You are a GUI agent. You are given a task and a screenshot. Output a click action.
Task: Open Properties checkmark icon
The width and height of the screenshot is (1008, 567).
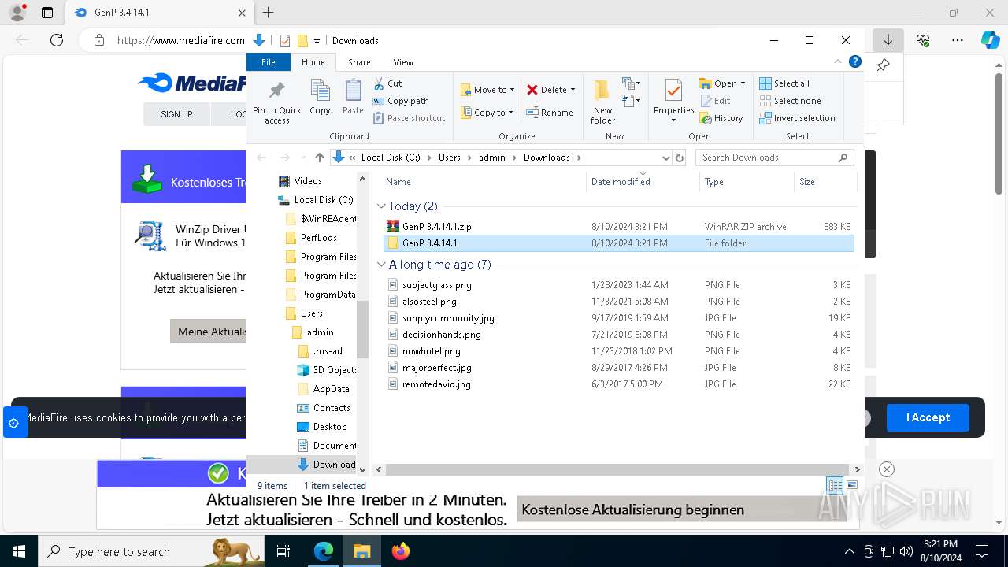673,91
